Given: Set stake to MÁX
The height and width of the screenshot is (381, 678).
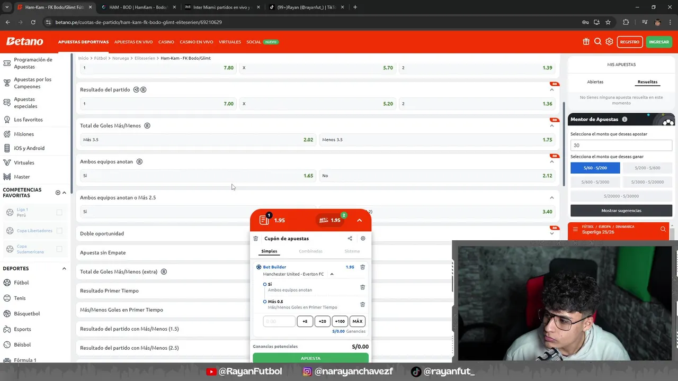Looking at the screenshot, I should click(x=358, y=321).
